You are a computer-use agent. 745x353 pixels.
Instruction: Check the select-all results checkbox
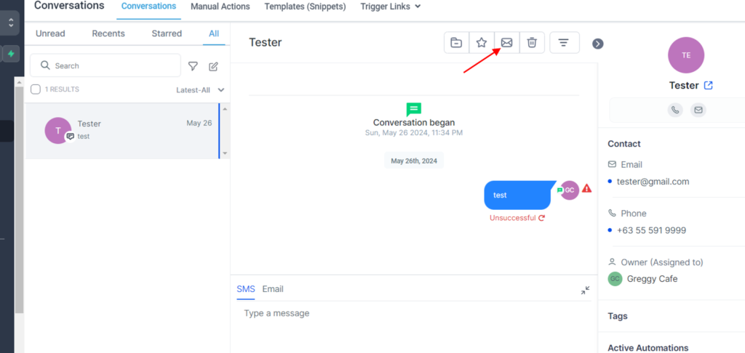coord(36,89)
